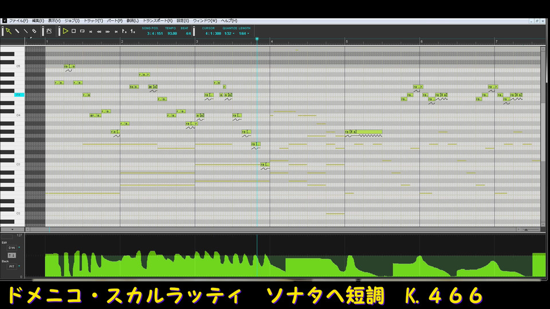This screenshot has height=309, width=550.
Task: Stop playback with the square button
Action: (74, 31)
